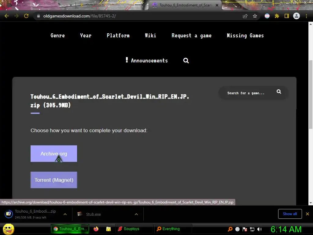
Task: Open the network tray icon
Action: tap(252, 229)
